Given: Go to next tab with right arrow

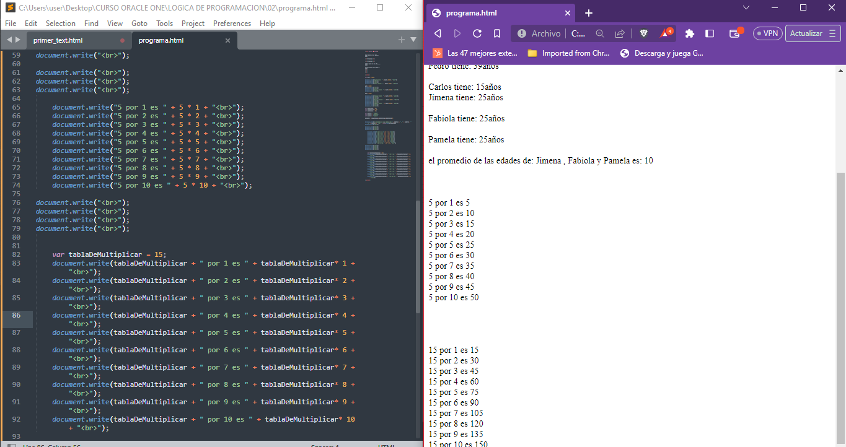Looking at the screenshot, I should pos(17,40).
